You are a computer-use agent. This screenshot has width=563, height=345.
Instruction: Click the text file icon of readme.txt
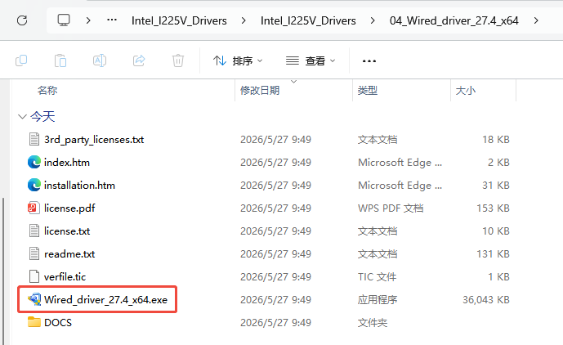[x=34, y=254]
